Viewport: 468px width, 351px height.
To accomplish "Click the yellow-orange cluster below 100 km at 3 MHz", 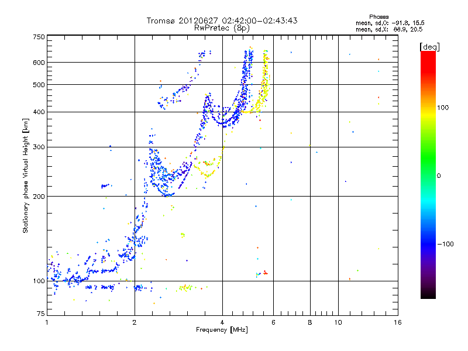I will point(185,288).
